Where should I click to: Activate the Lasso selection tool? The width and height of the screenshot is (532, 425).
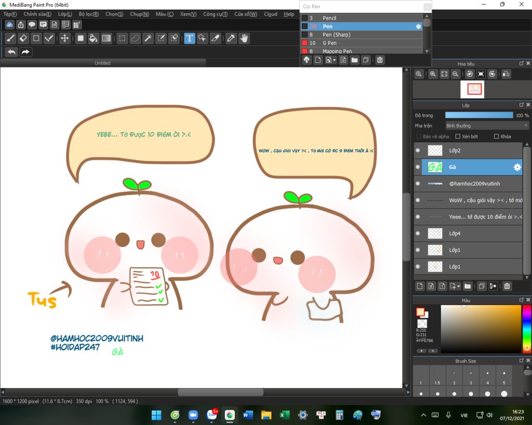[135, 38]
